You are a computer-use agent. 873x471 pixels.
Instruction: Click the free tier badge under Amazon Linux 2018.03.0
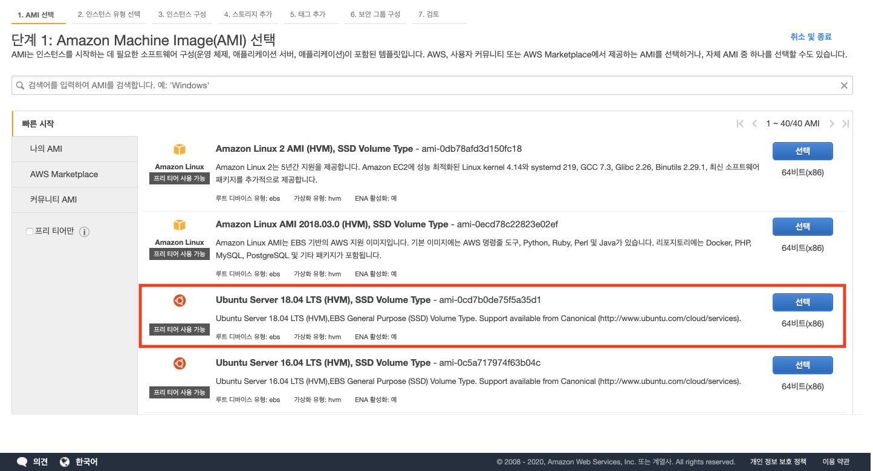[x=180, y=254]
